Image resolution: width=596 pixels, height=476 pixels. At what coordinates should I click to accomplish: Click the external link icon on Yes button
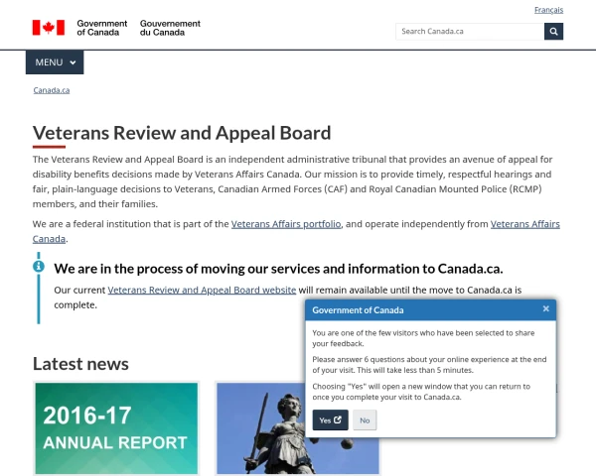338,420
